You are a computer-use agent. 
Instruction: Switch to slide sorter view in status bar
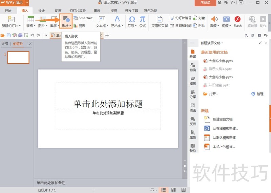[x=173, y=190]
